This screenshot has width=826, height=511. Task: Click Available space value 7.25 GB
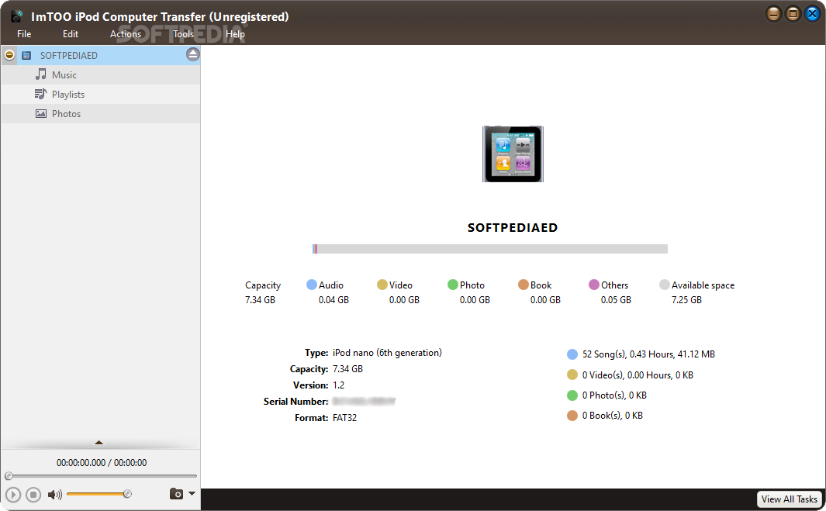coord(686,300)
